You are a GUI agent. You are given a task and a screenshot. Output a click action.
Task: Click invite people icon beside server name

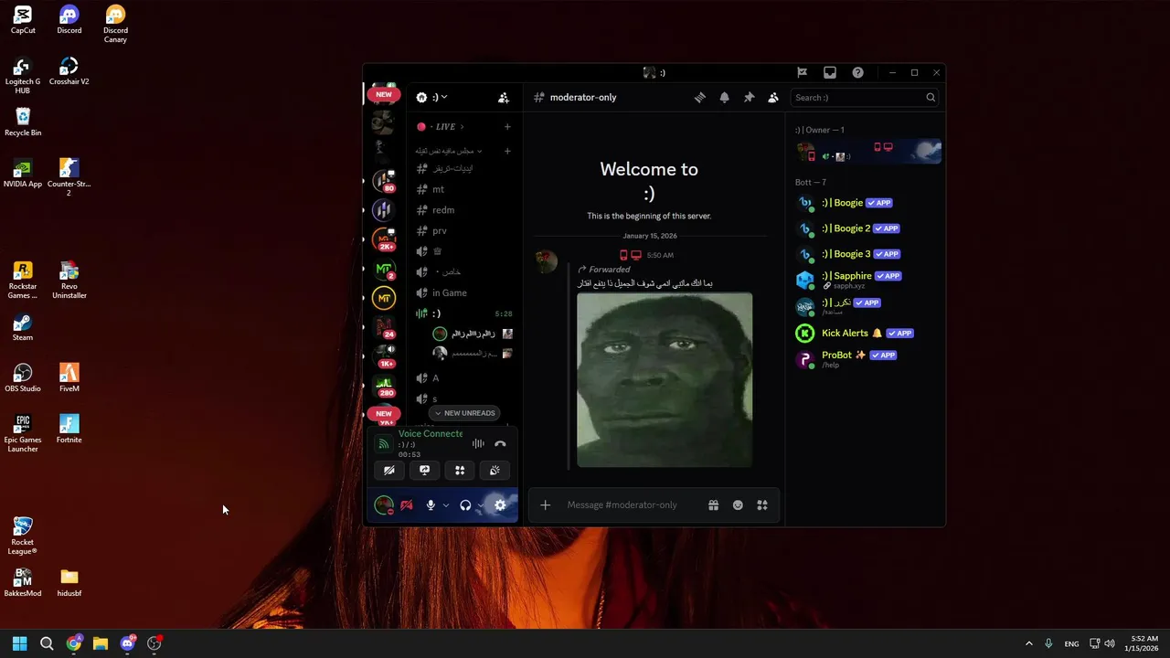click(504, 97)
